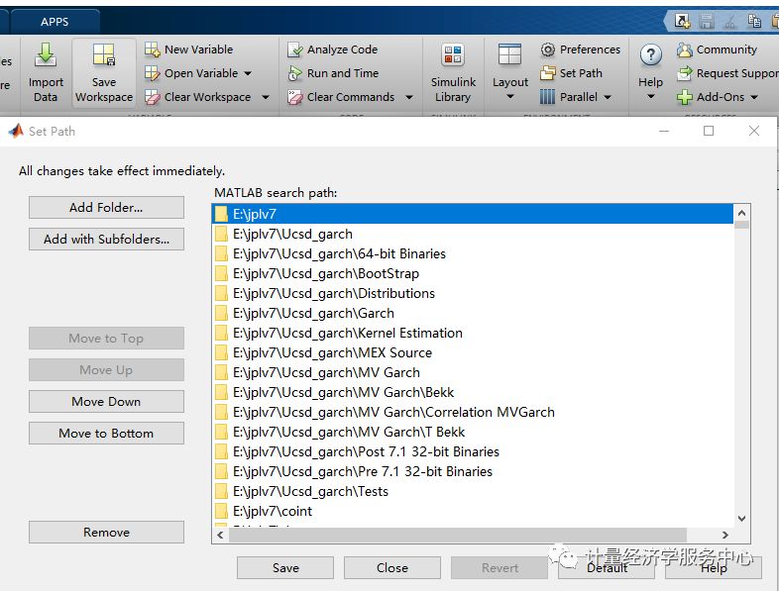Click the quick access cut icon
This screenshot has height=591, width=779.
(729, 21)
